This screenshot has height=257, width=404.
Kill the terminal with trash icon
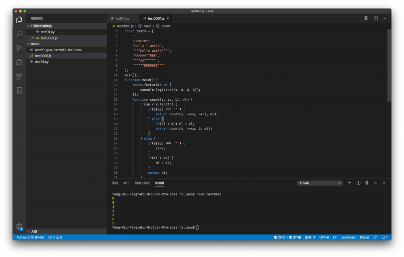pos(367,183)
